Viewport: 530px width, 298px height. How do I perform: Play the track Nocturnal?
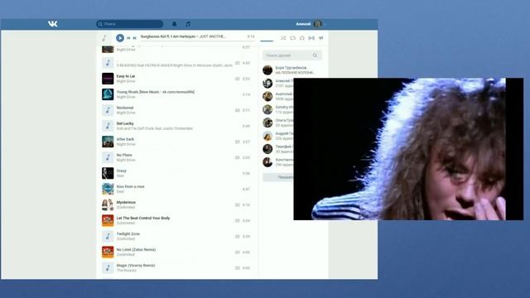pos(125,108)
